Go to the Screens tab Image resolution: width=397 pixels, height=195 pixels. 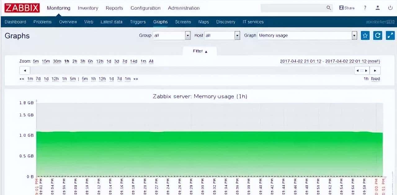point(183,22)
